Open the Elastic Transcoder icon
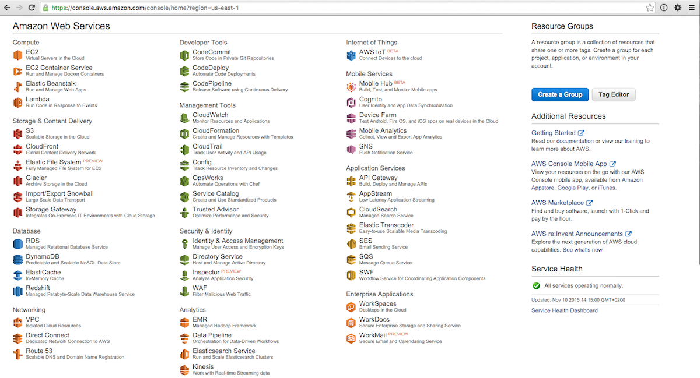The width and height of the screenshot is (700, 378). click(351, 228)
